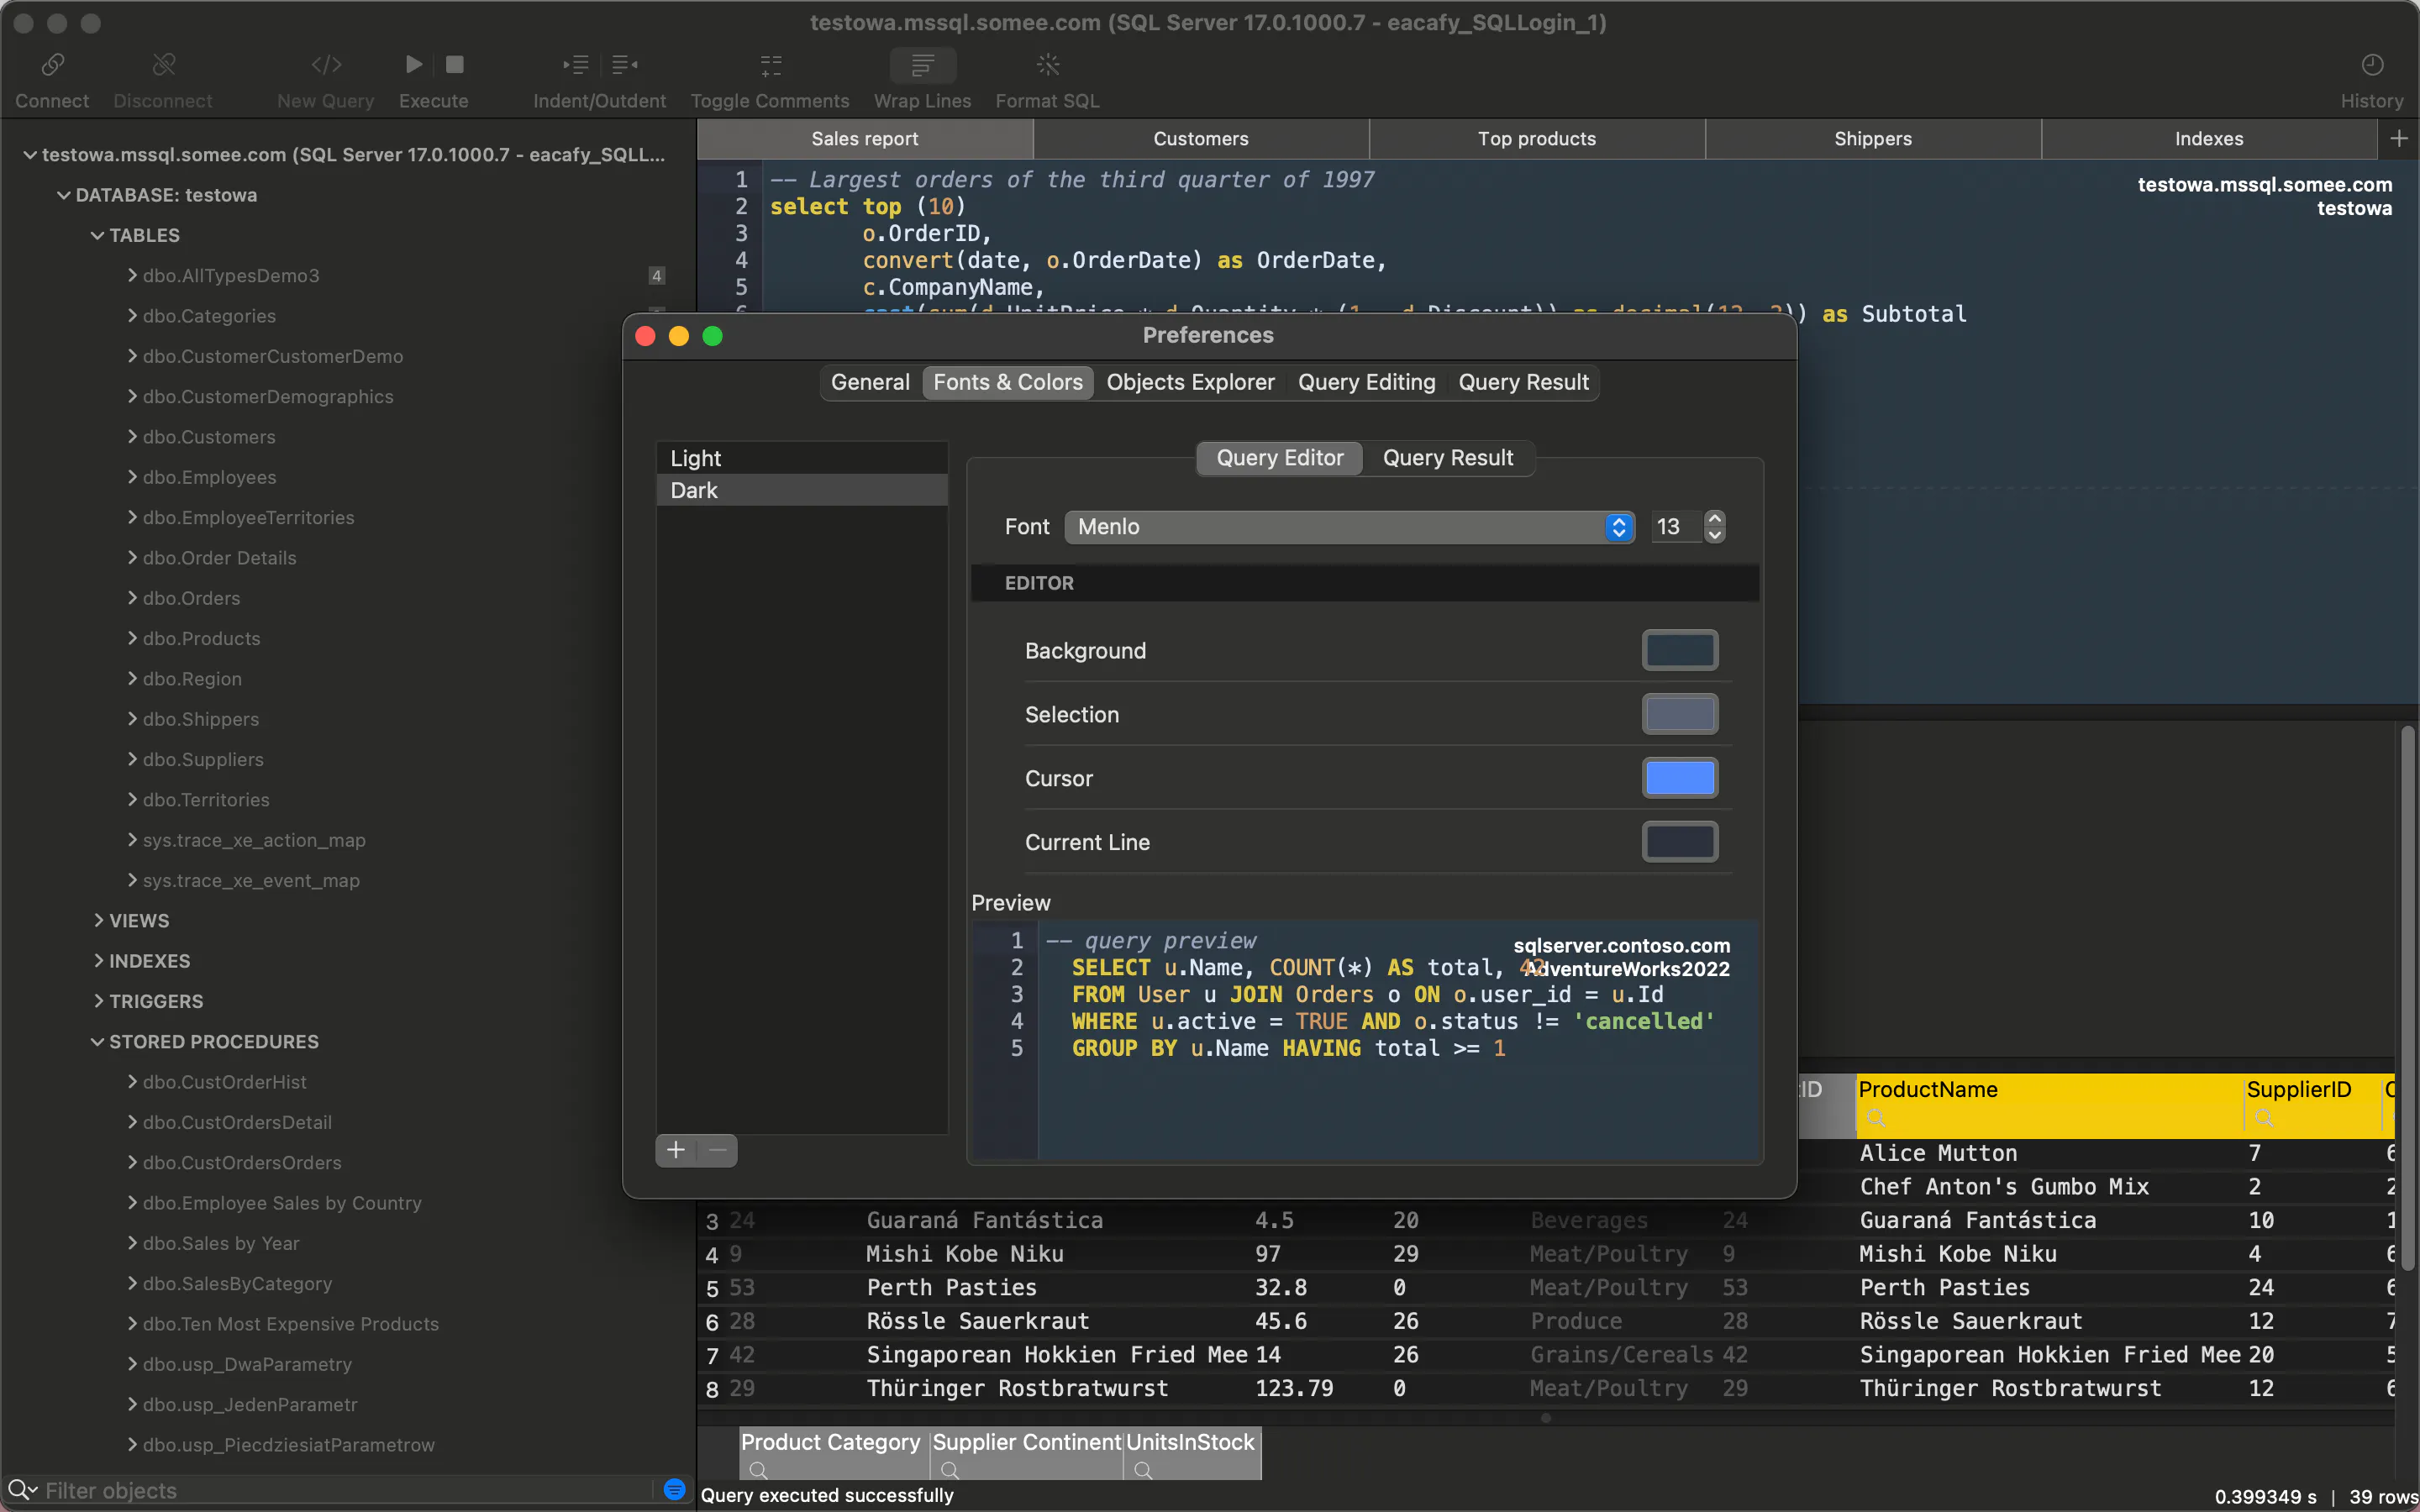Select the Dark theme

[x=802, y=490]
